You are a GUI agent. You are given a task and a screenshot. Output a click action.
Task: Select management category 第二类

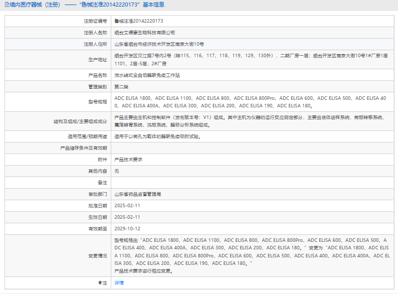coord(121,87)
